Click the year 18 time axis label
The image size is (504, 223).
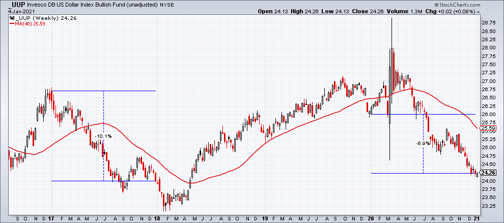coord(157,218)
